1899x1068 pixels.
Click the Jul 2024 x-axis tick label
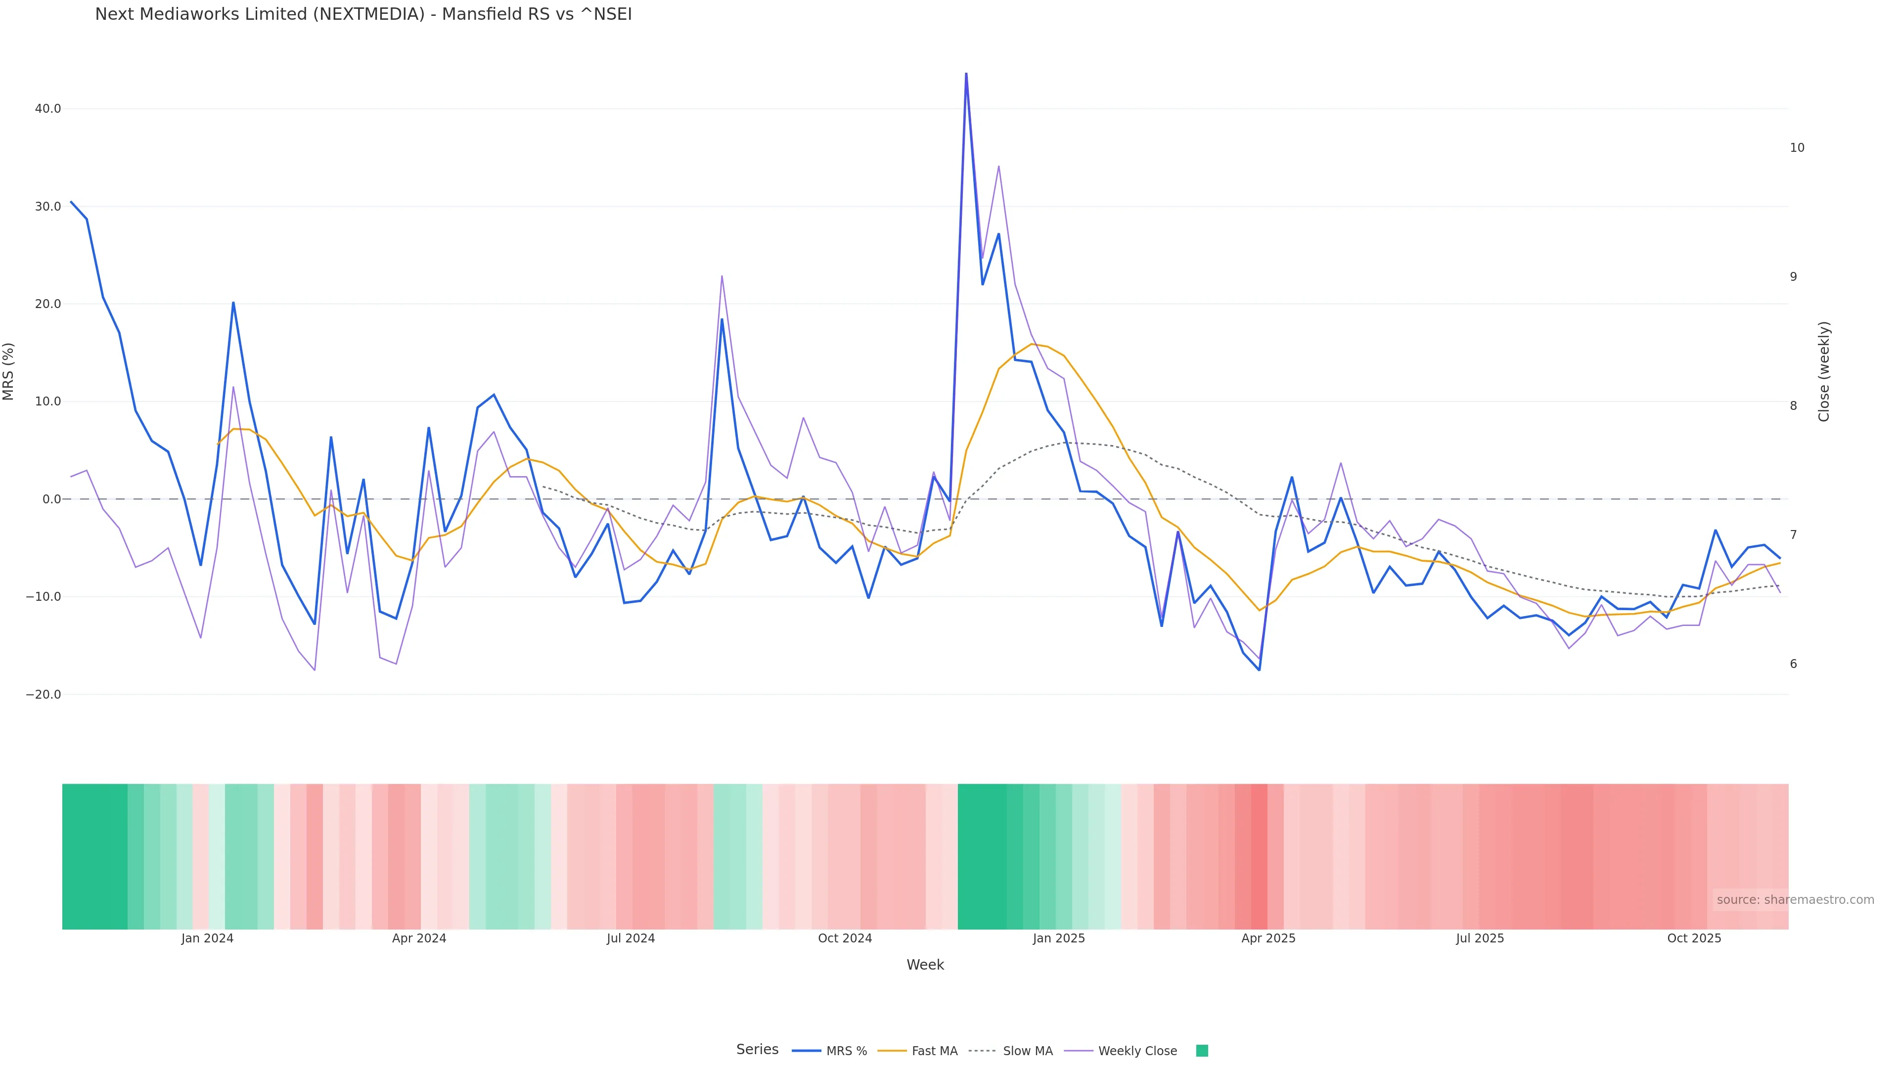[x=631, y=939]
